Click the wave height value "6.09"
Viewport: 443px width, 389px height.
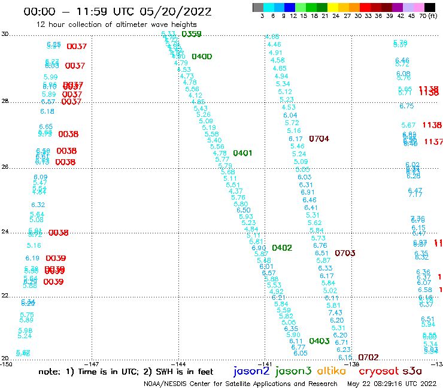tap(40, 177)
